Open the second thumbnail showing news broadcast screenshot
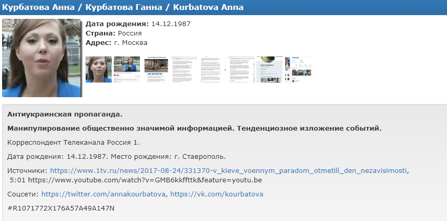The image size is (447, 221). [x=127, y=68]
